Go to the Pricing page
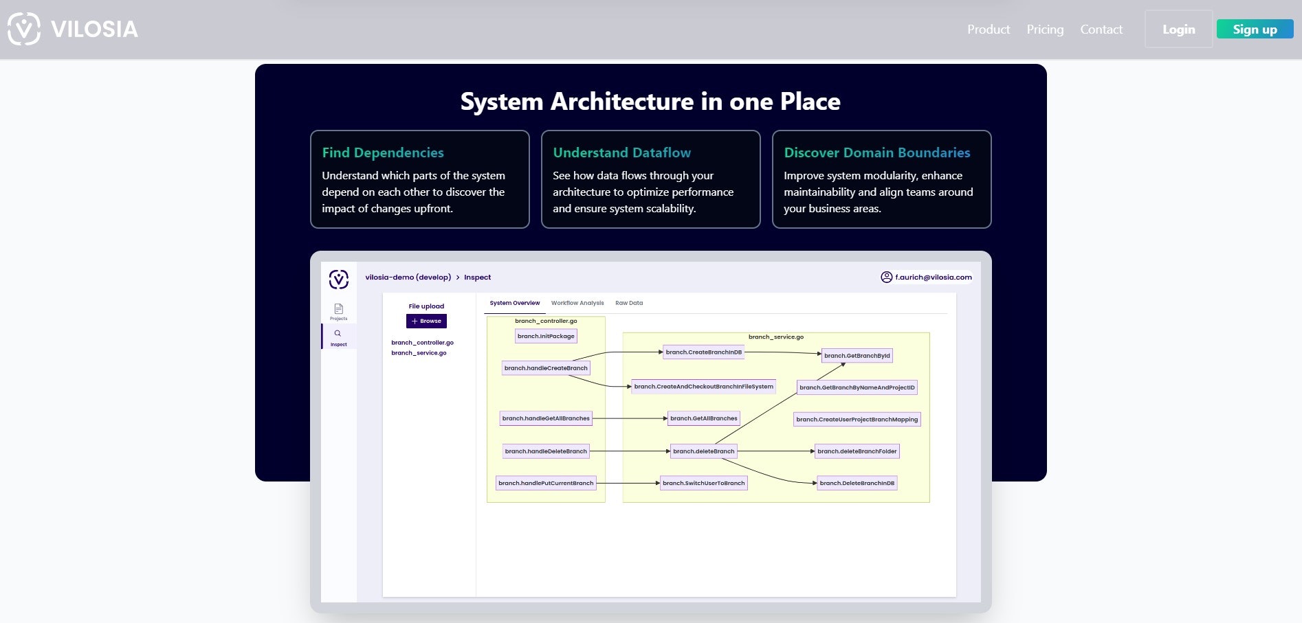This screenshot has height=623, width=1302. [1045, 30]
